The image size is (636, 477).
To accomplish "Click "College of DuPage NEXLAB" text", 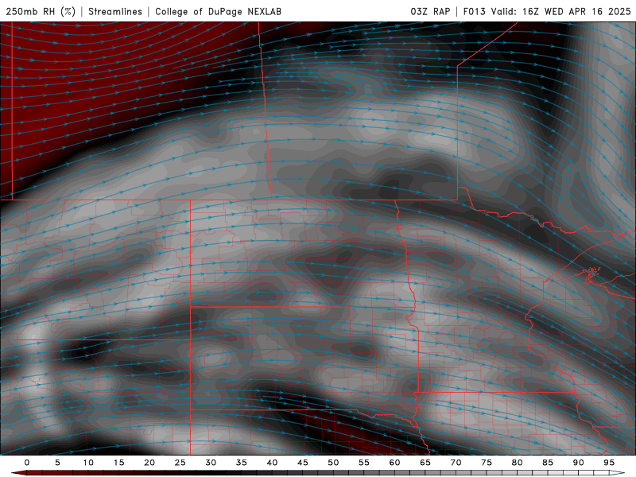I will tap(218, 11).
